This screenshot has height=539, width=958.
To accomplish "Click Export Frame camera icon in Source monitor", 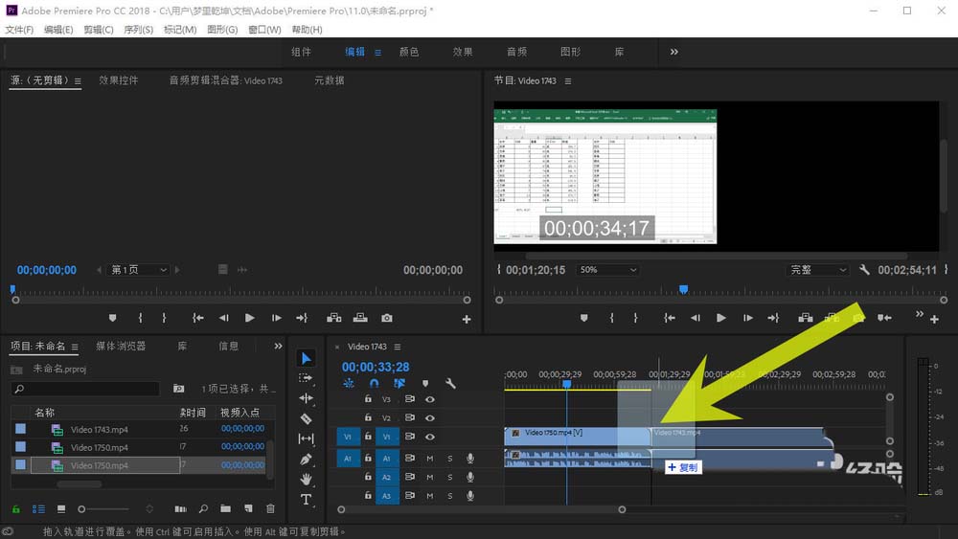I will (x=387, y=318).
